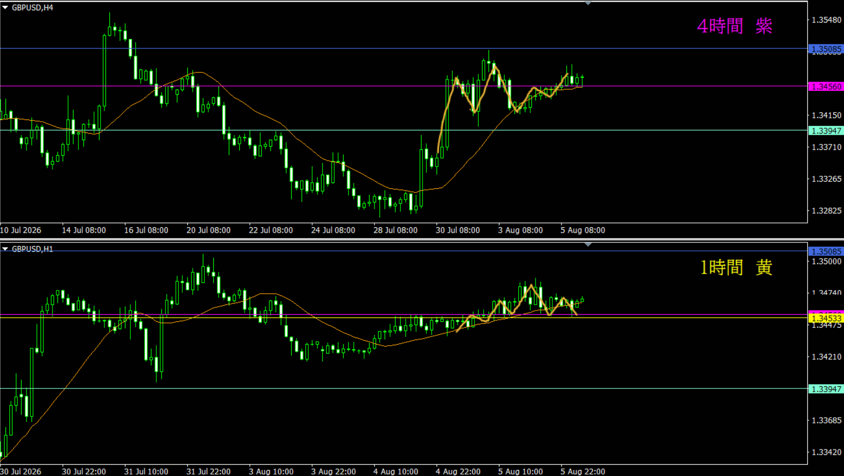Click the '4 Aug 10:00' time axis label
Viewport: 844px width, 476px height.
[x=395, y=472]
